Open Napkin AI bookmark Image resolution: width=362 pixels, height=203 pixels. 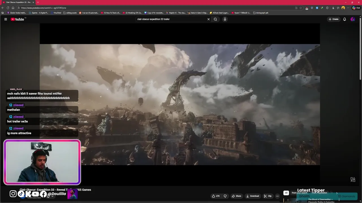176,13
